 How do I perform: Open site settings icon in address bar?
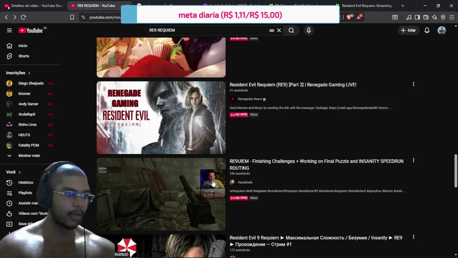(x=83, y=17)
